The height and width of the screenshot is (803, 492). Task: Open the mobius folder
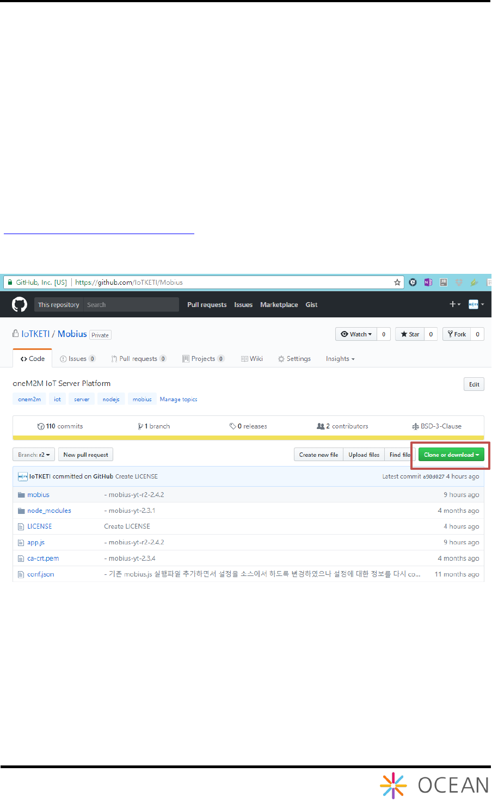click(x=38, y=495)
